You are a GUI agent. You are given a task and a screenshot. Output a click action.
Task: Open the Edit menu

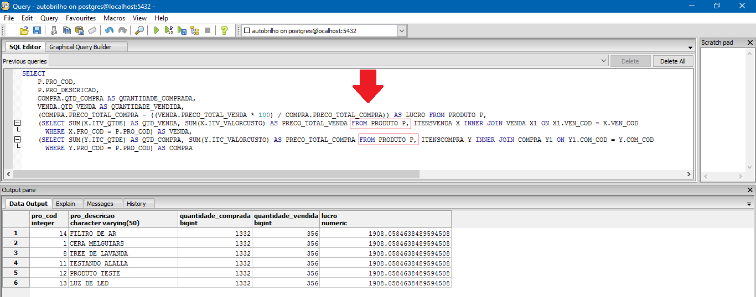[27, 18]
